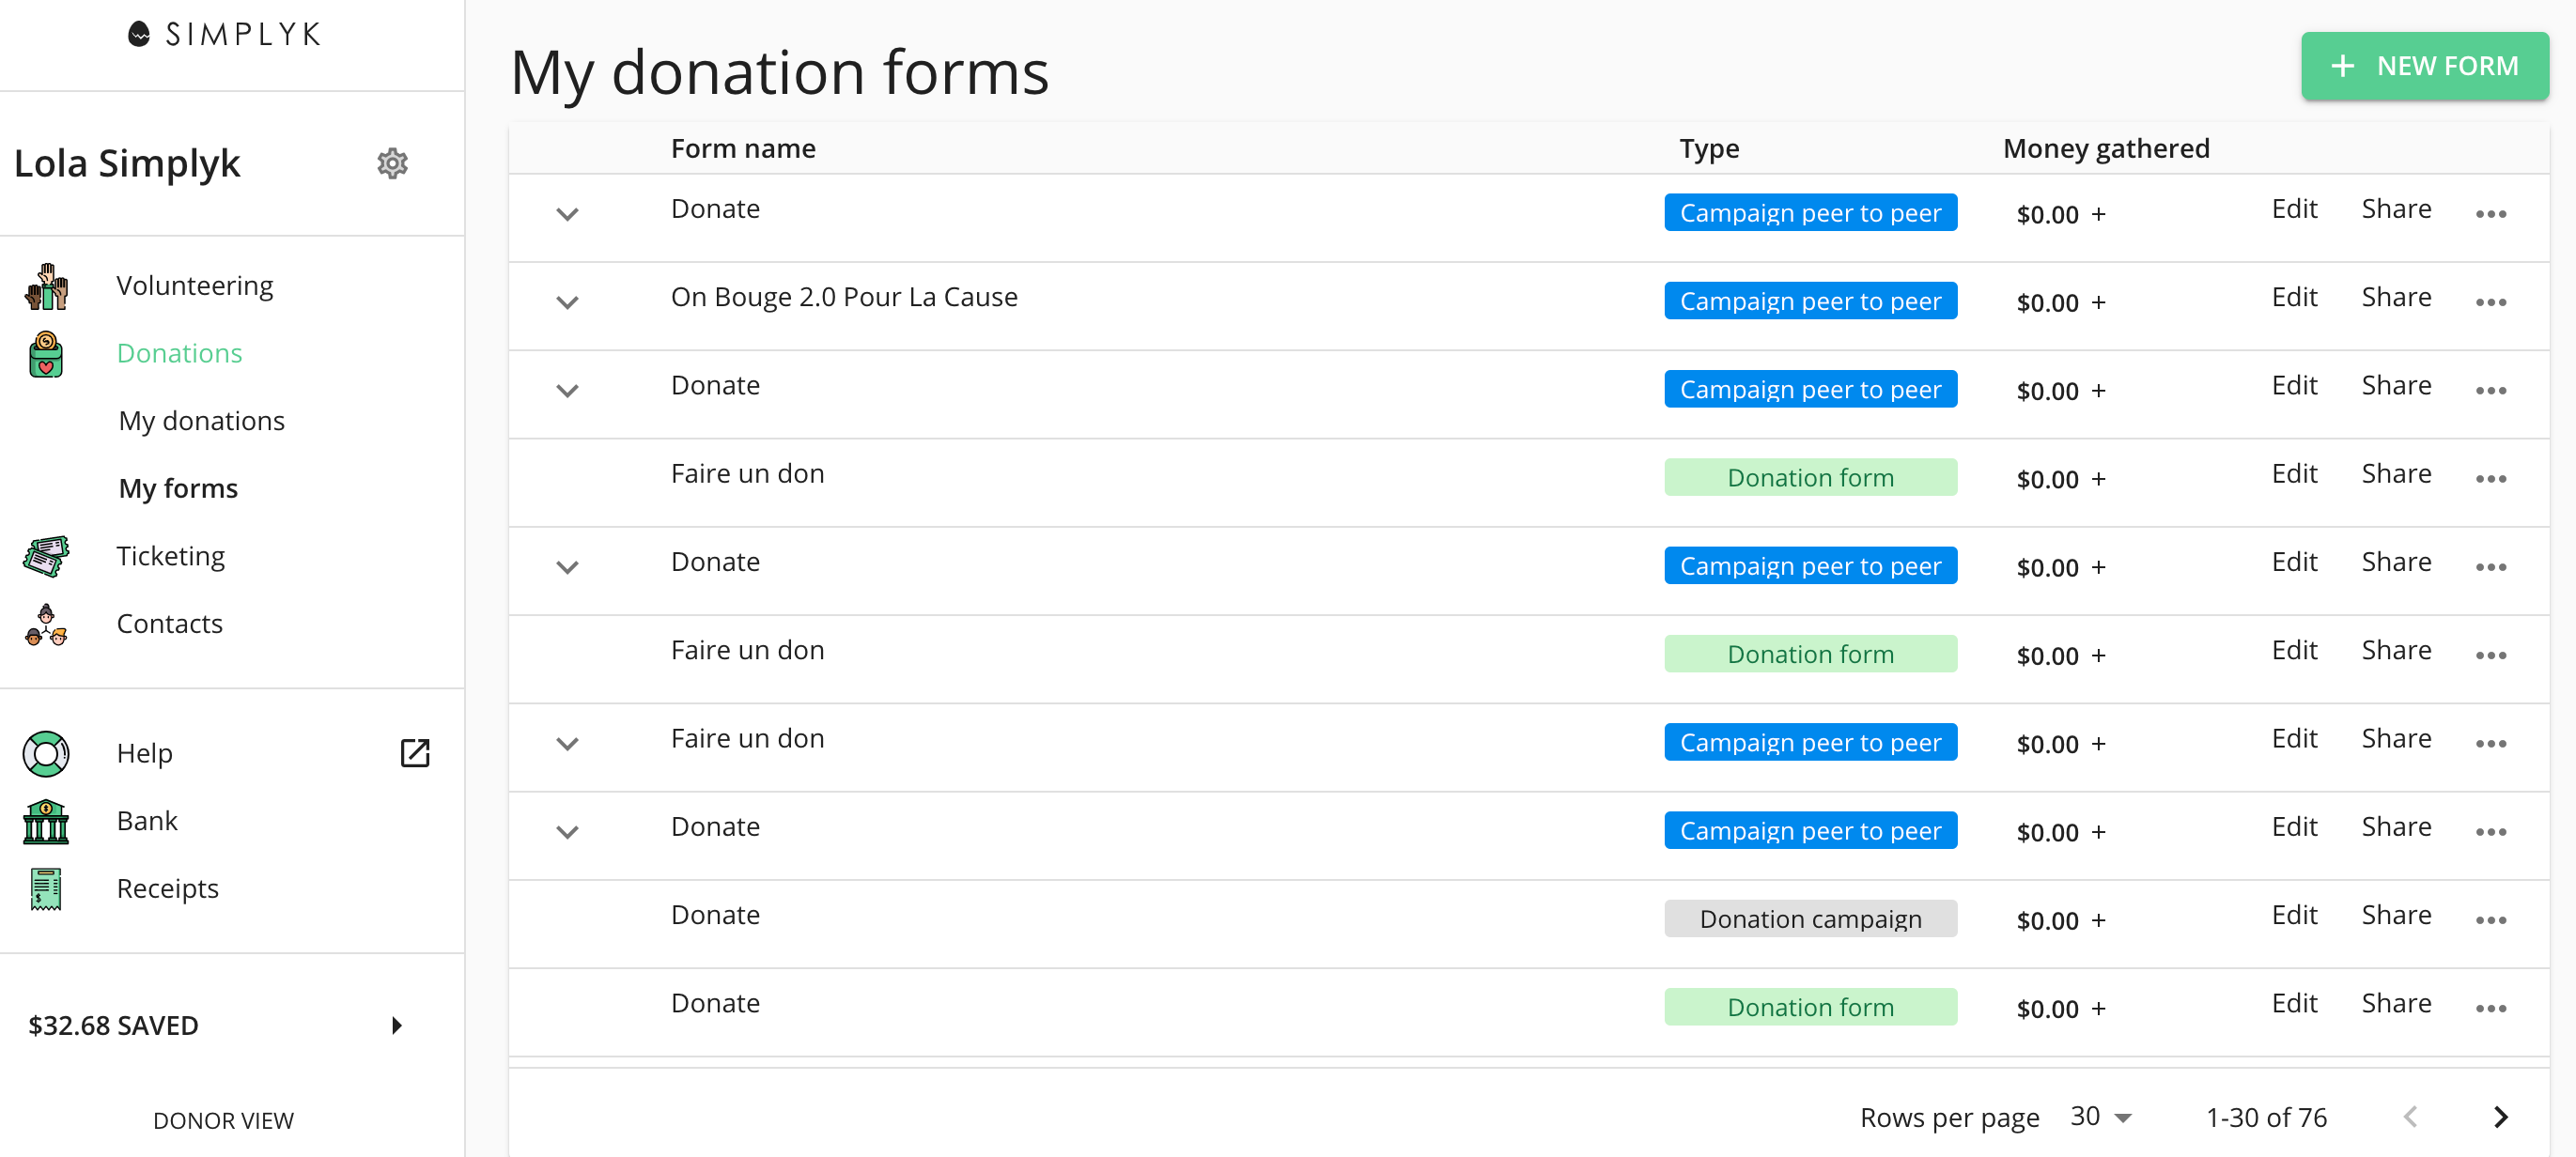Image resolution: width=2576 pixels, height=1157 pixels.
Task: Click the Receipts paper icon
Action: [x=46, y=889]
